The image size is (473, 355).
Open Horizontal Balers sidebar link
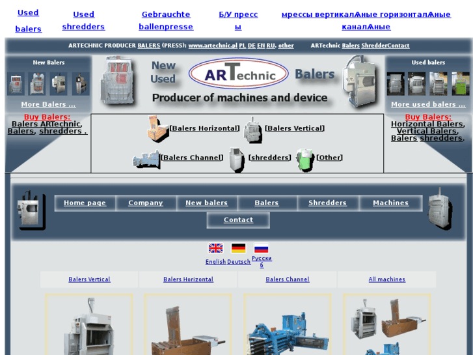[427, 124]
